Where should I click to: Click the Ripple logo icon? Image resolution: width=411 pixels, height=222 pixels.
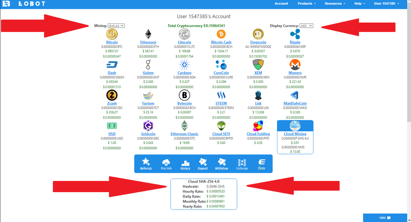(x=295, y=34)
